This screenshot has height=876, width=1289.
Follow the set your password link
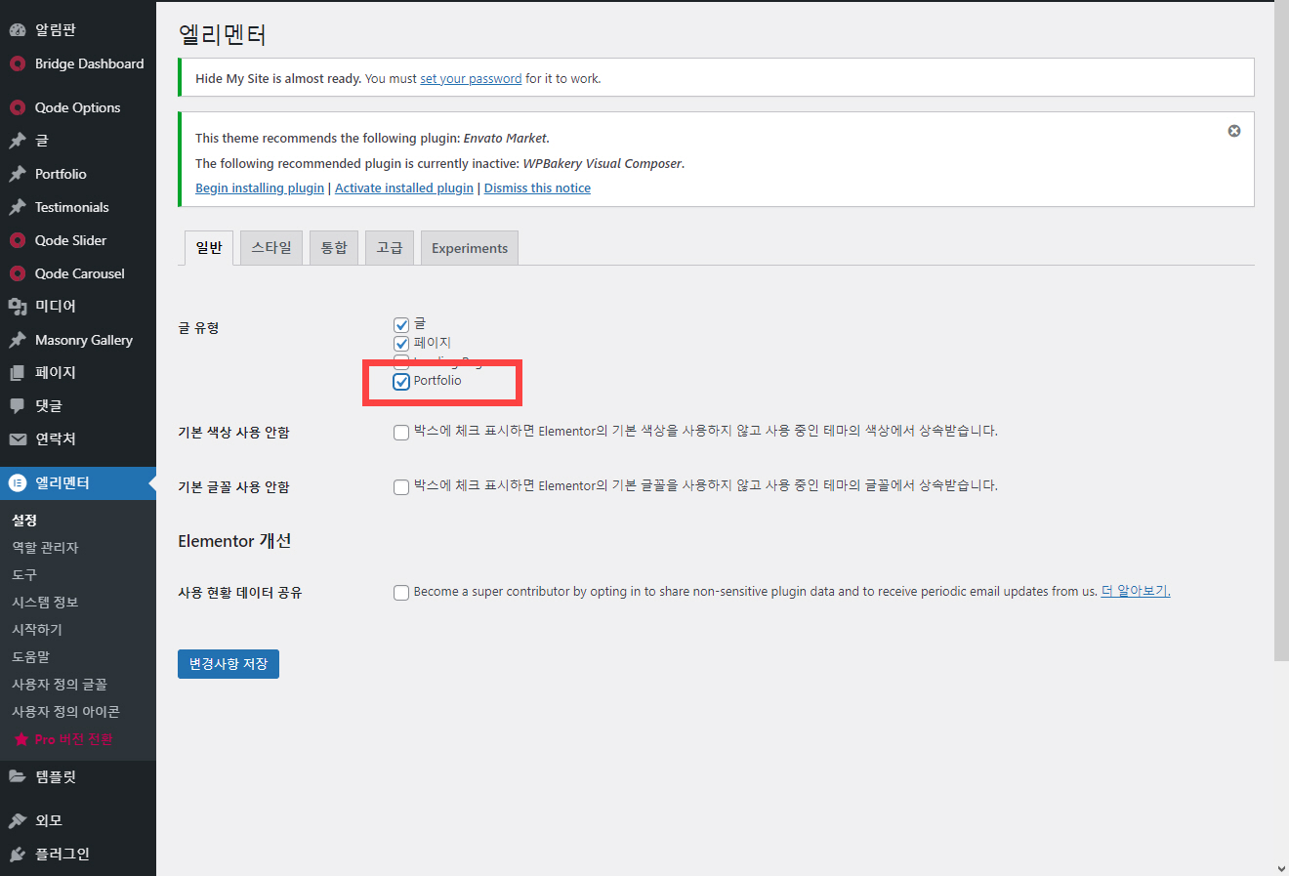(471, 79)
